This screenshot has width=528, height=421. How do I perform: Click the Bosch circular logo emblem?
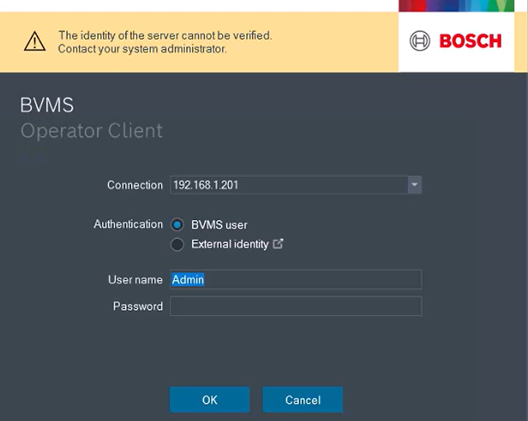click(x=420, y=41)
